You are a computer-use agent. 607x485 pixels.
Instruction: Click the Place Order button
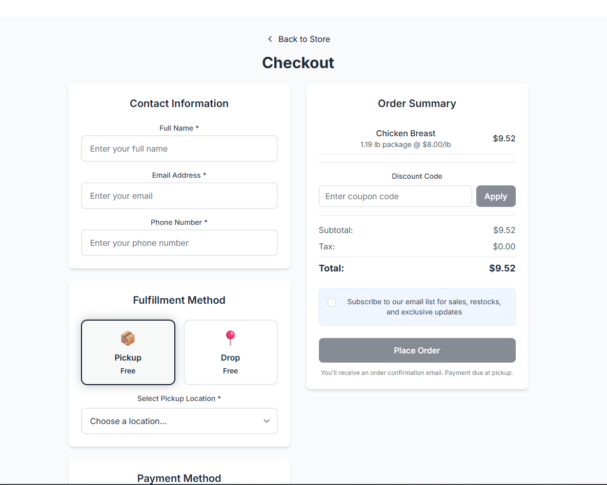[x=417, y=350]
